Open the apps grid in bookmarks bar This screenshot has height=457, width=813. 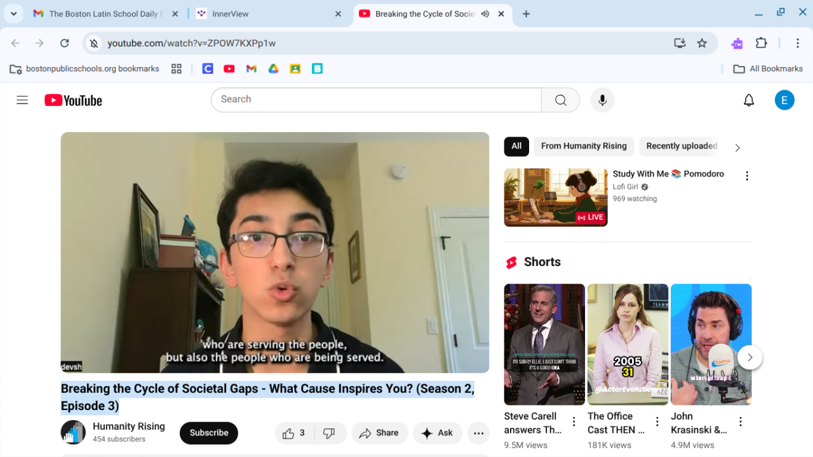click(177, 69)
